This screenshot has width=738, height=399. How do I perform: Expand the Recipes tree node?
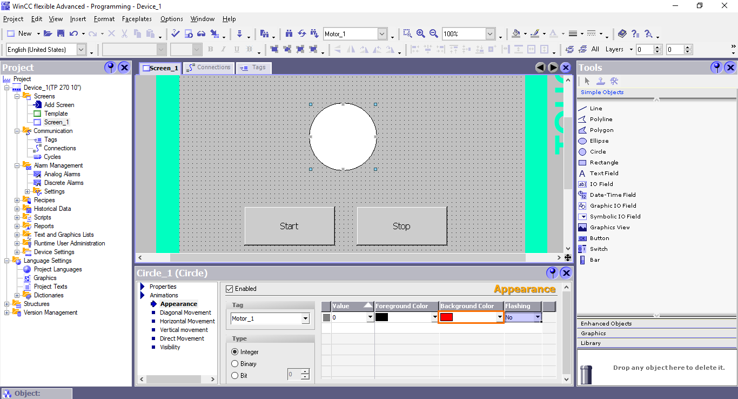(x=17, y=200)
